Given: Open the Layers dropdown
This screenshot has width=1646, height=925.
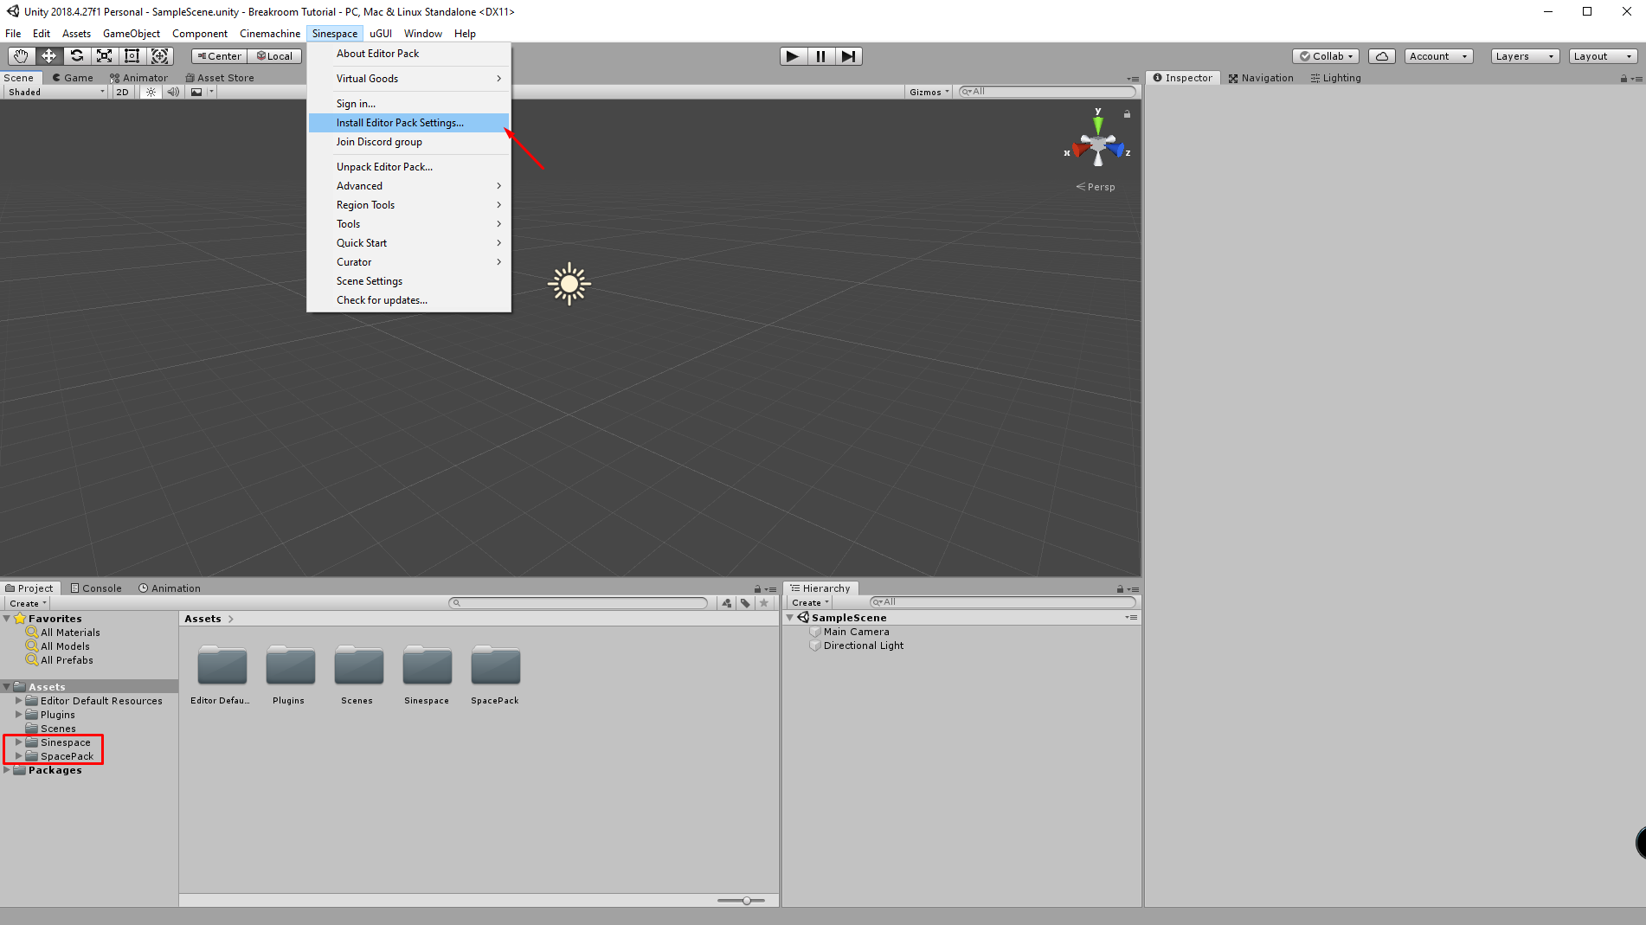Looking at the screenshot, I should 1524,56.
